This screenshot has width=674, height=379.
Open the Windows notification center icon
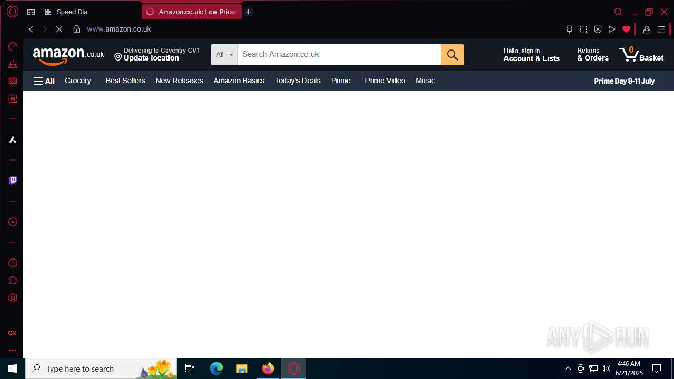coord(657,368)
